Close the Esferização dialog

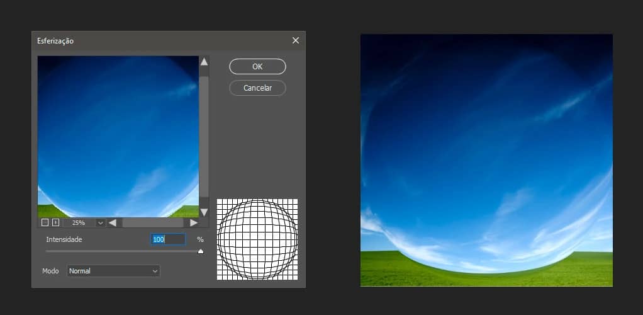pyautogui.click(x=296, y=40)
